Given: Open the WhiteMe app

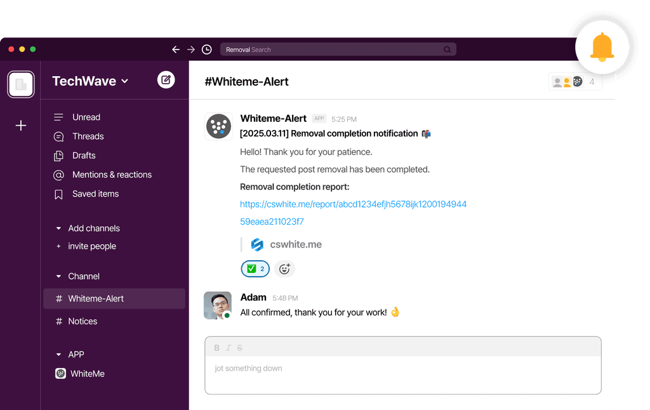Looking at the screenshot, I should 80,374.
